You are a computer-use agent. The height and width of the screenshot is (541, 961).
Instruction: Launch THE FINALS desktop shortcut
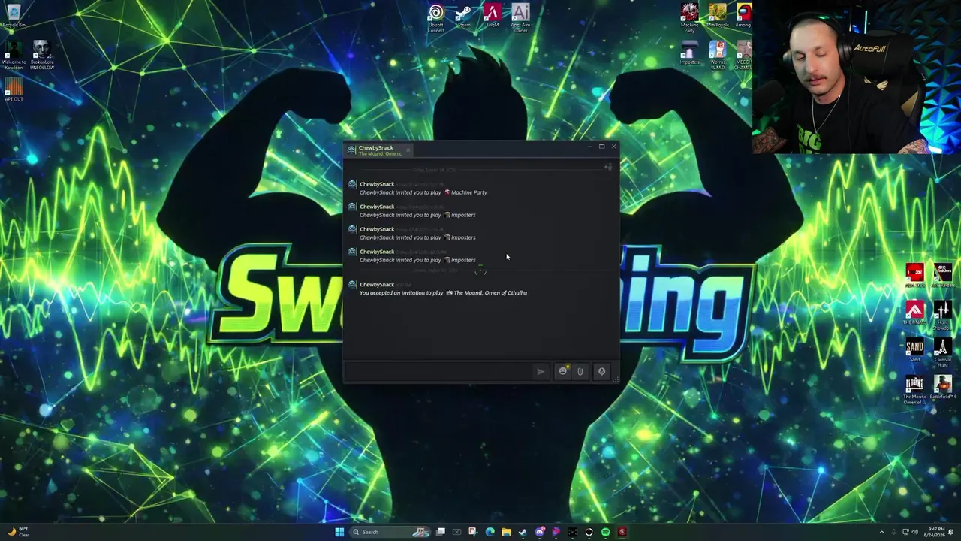tap(914, 313)
